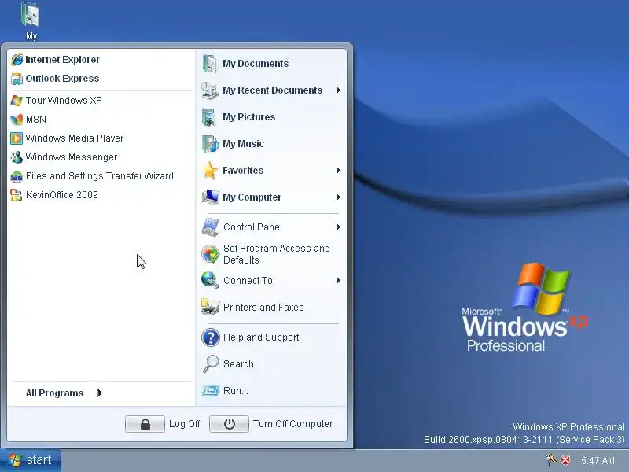The height and width of the screenshot is (472, 629).
Task: Click the Set Program Access and Defaults text
Action: point(277,254)
